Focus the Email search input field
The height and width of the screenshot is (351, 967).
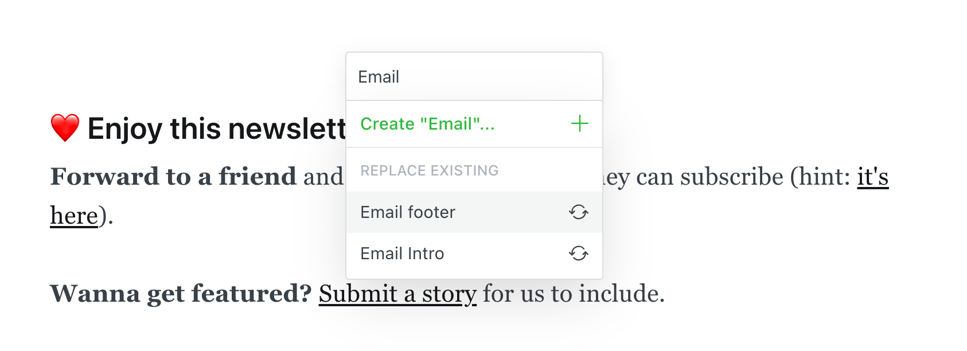pyautogui.click(x=474, y=77)
